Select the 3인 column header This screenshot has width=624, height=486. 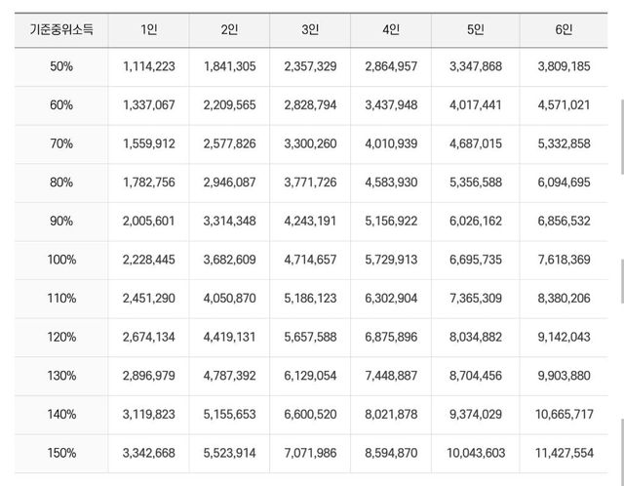(x=310, y=29)
